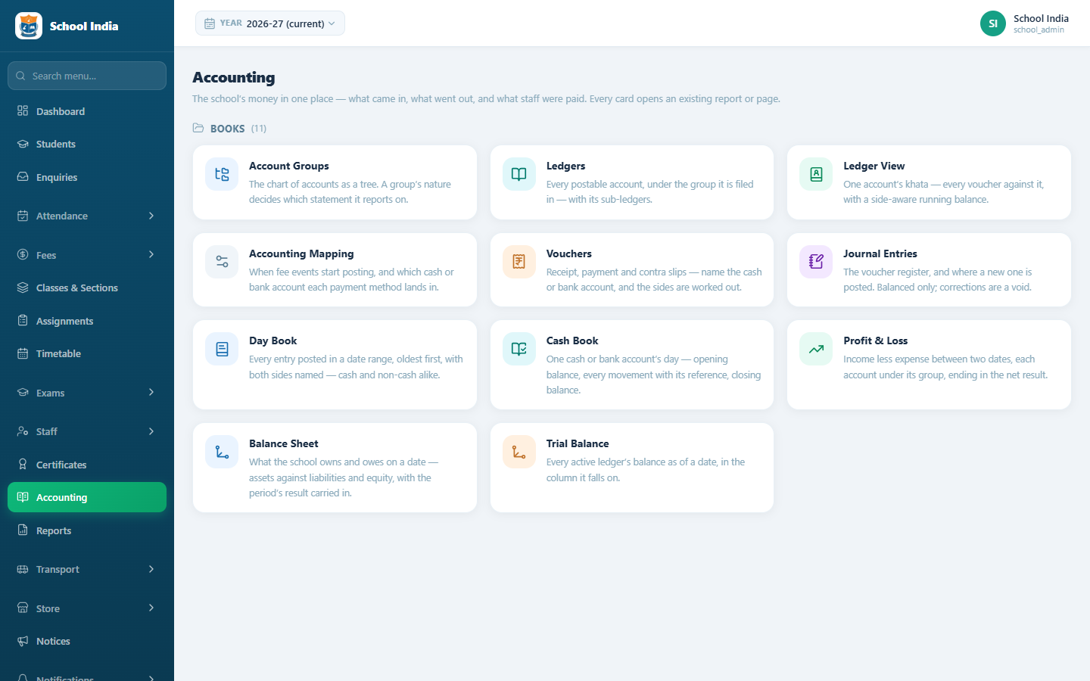Image resolution: width=1090 pixels, height=681 pixels.
Task: Open the Cash Book card title
Action: (572, 340)
